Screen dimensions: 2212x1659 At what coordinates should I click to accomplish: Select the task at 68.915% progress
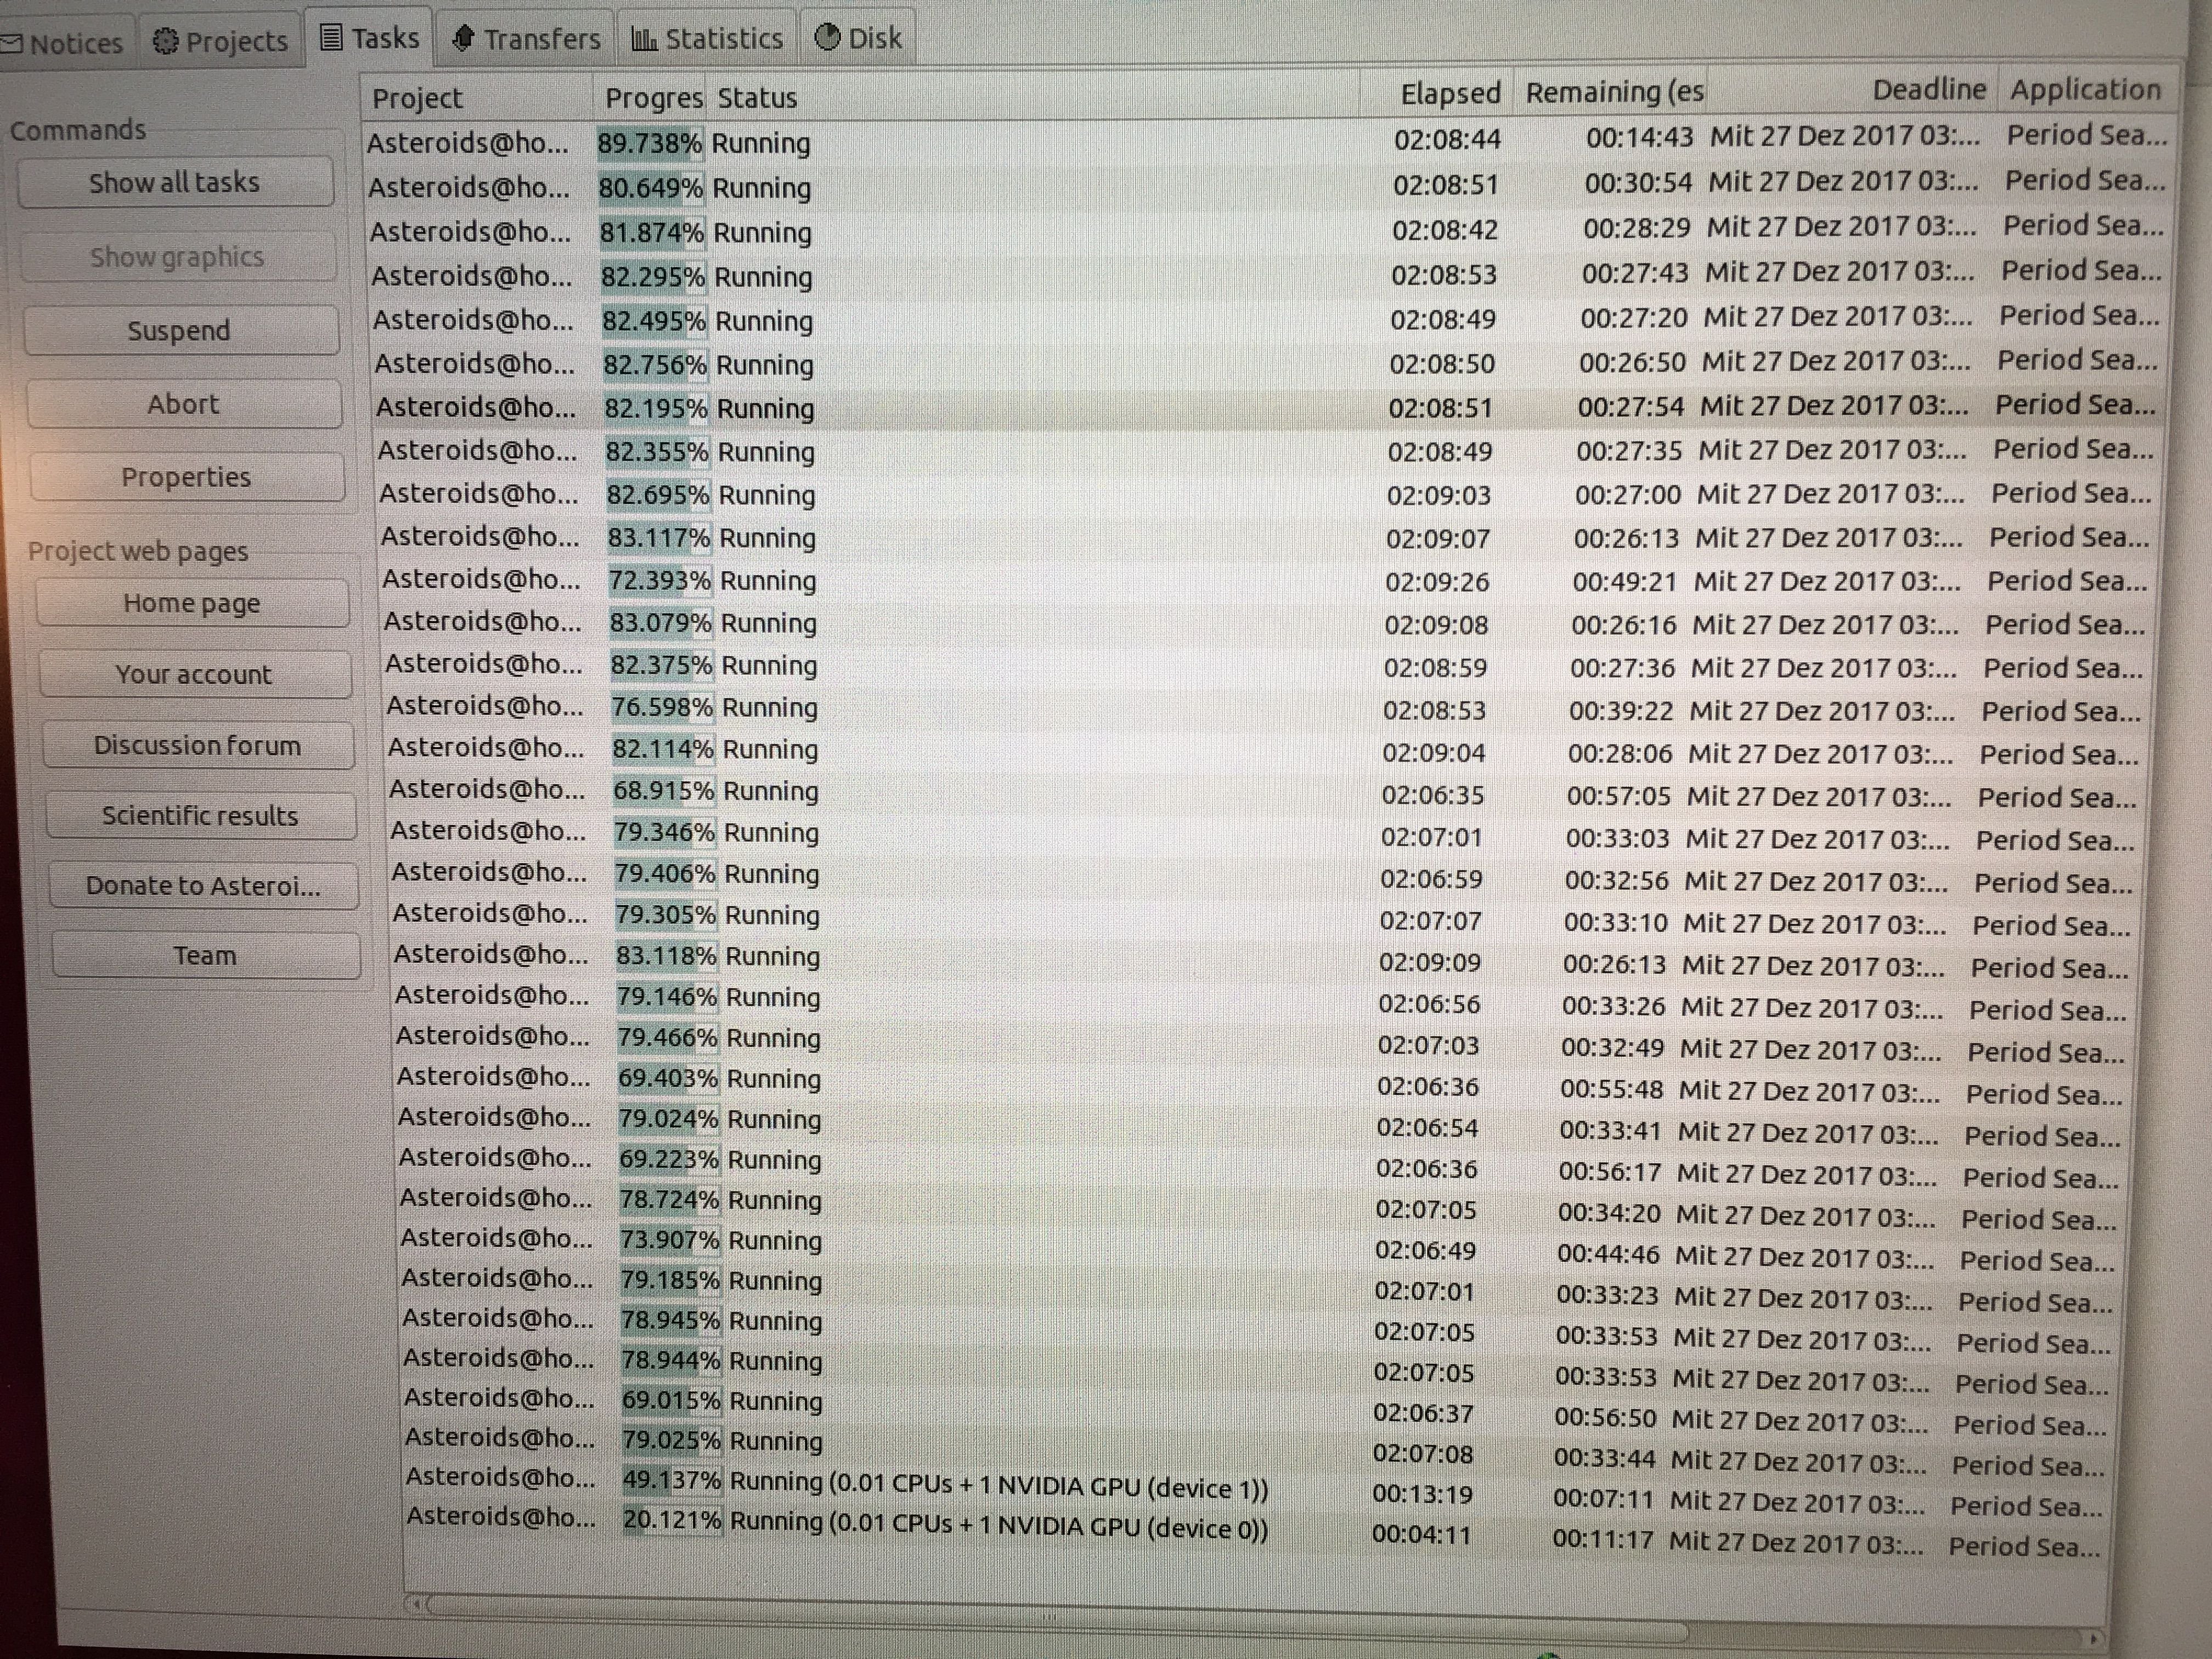click(x=1264, y=792)
